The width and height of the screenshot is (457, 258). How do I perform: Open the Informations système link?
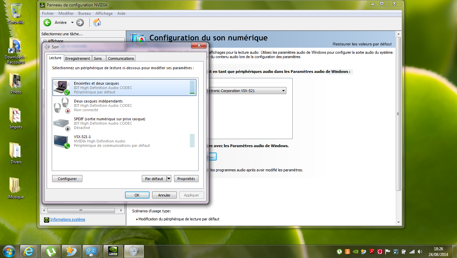coord(68,219)
